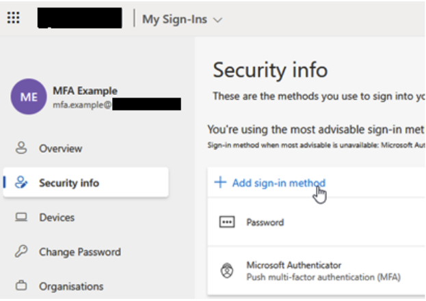The image size is (426, 301).
Task: Select Security info in sidebar
Action: pos(68,183)
